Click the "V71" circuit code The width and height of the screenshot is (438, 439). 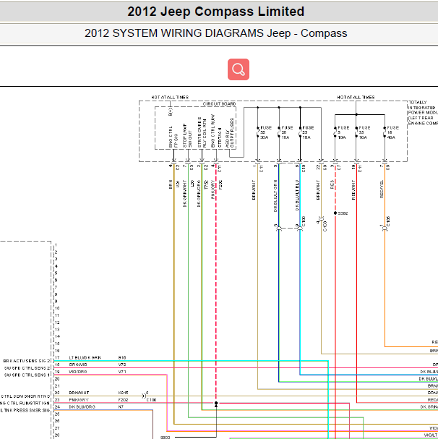coord(122,372)
